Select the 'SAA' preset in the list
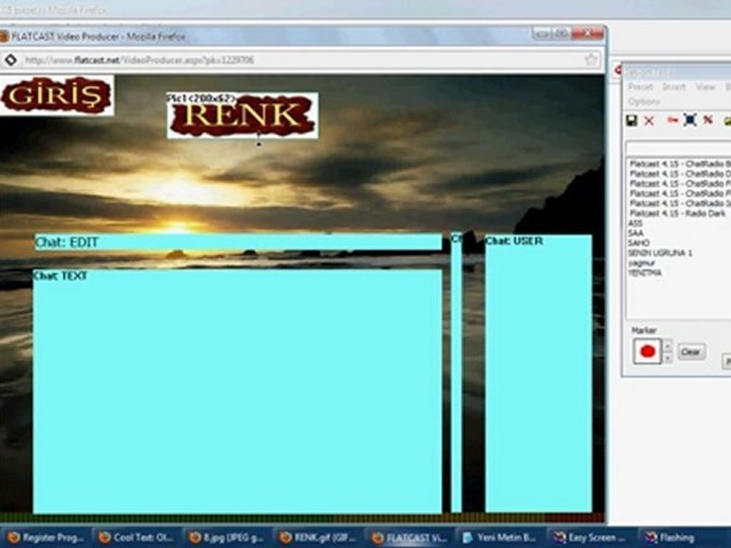 (x=635, y=233)
